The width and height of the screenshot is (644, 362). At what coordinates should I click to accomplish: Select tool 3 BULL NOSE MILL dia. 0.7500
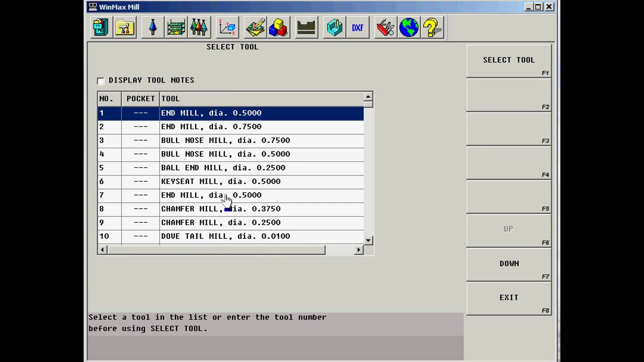click(230, 140)
